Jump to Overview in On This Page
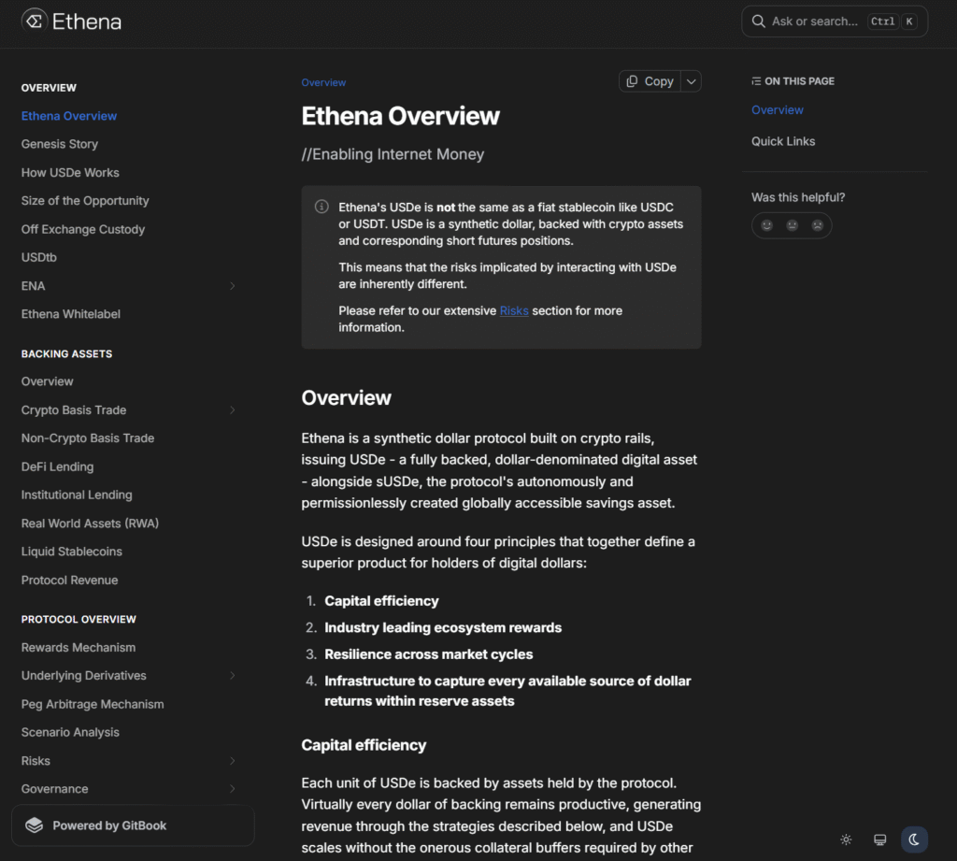This screenshot has height=861, width=957. [777, 110]
